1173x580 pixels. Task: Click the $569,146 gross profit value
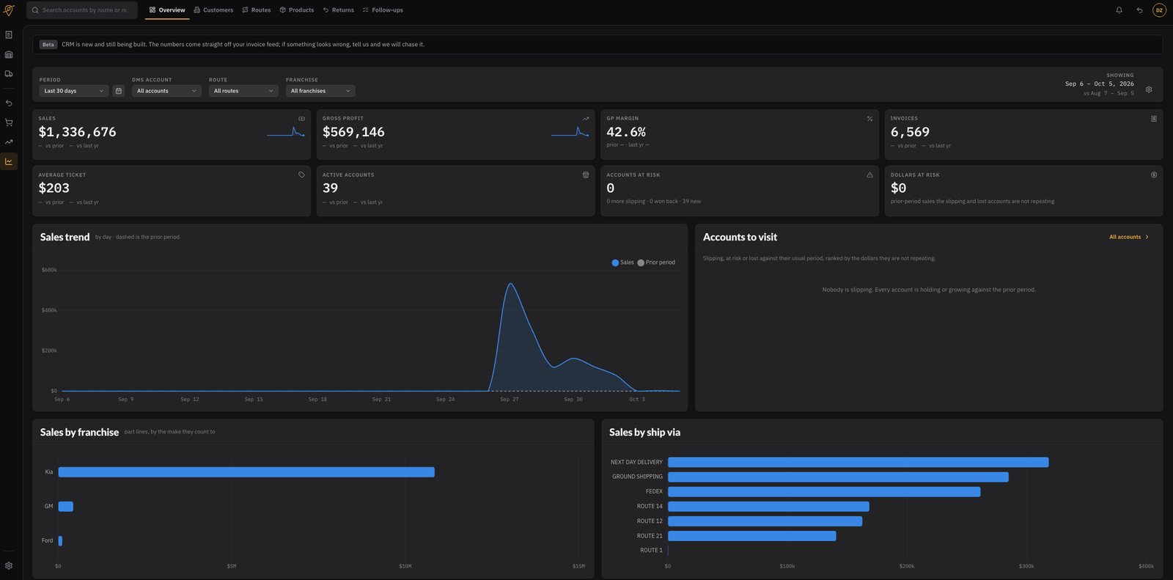pyautogui.click(x=353, y=132)
